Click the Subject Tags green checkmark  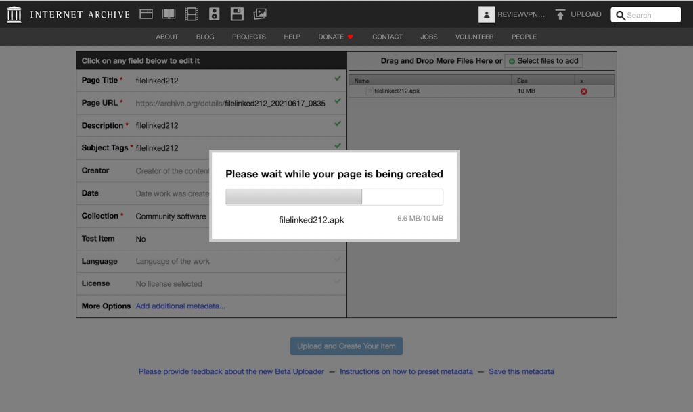click(x=338, y=145)
